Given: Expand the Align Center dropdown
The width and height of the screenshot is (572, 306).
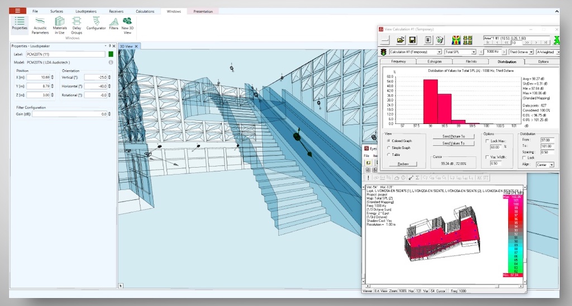Looking at the screenshot, I should pyautogui.click(x=552, y=165).
